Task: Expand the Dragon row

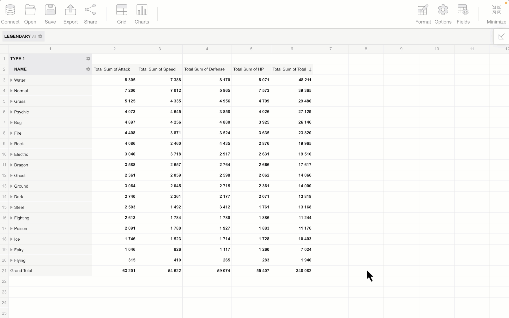Action: coord(11,165)
